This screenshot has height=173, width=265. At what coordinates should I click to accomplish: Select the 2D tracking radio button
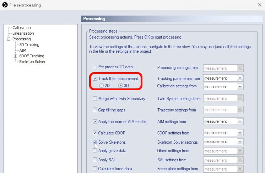(102, 86)
